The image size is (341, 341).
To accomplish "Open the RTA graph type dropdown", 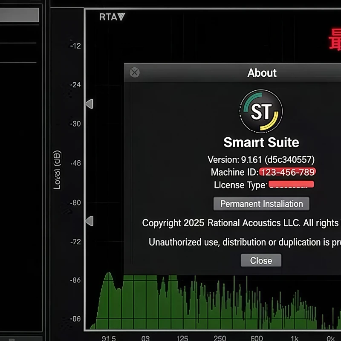I will [x=112, y=17].
